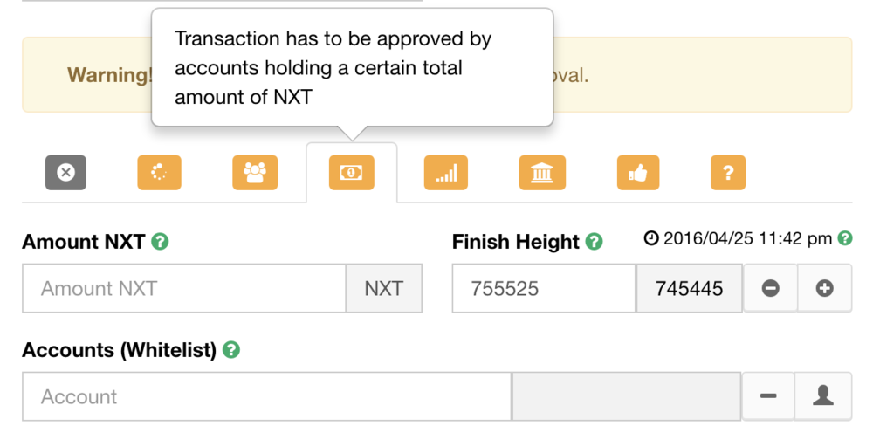Open the question mark approval tab
Viewport: 873px width, 433px height.
(728, 173)
